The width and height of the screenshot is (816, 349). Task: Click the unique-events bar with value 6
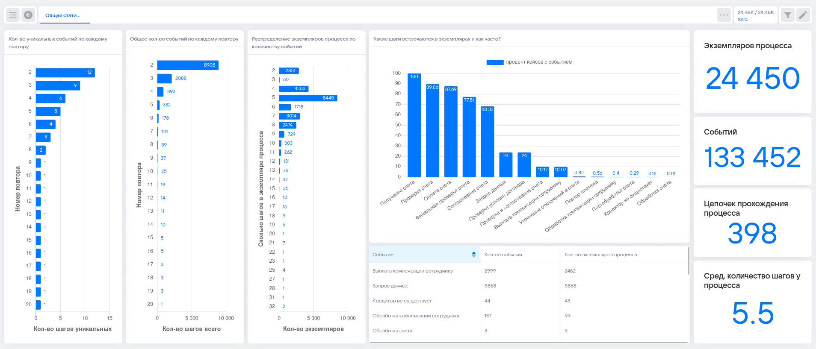51,98
